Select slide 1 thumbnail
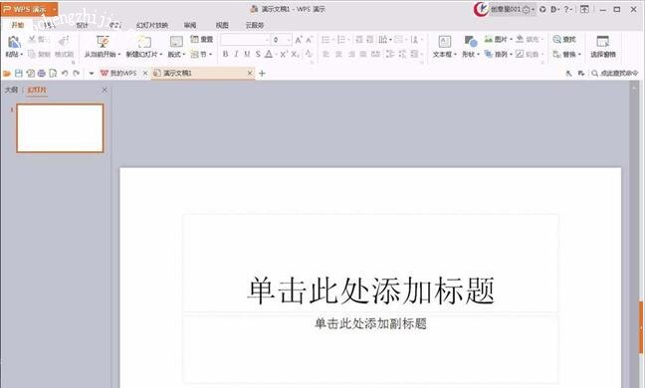The height and width of the screenshot is (388, 645). coord(60,127)
